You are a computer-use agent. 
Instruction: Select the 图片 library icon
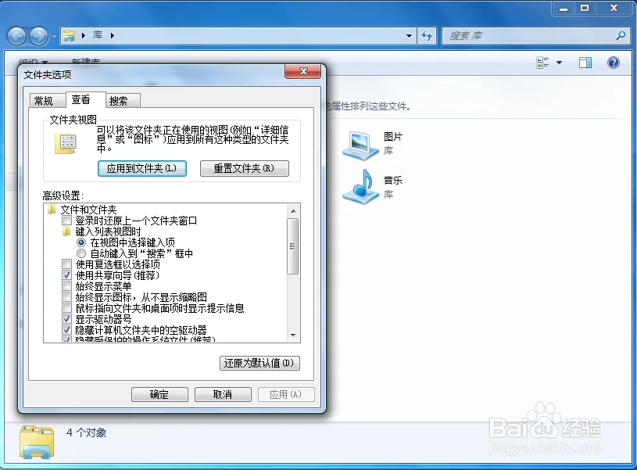click(x=361, y=145)
